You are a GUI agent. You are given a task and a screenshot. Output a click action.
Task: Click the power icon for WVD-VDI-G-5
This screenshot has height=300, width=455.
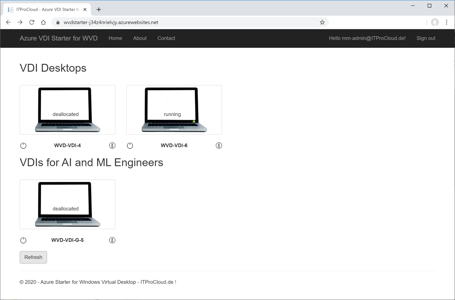23,240
